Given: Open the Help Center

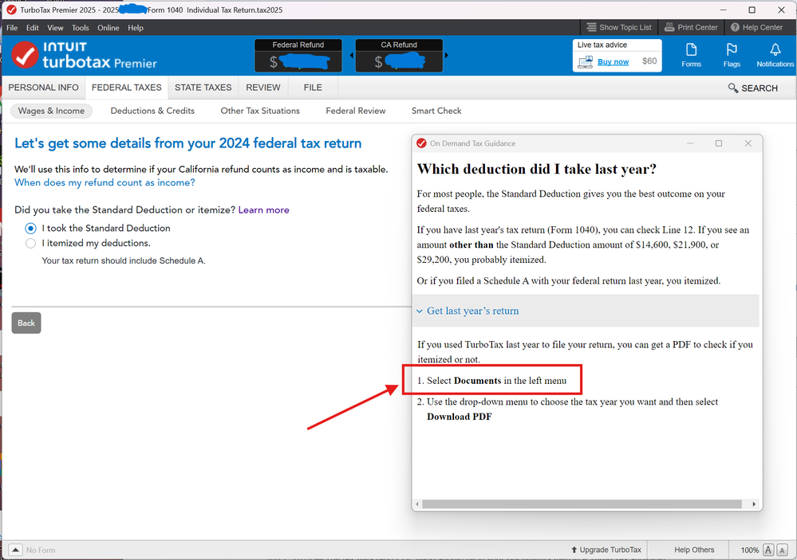Looking at the screenshot, I should point(756,27).
